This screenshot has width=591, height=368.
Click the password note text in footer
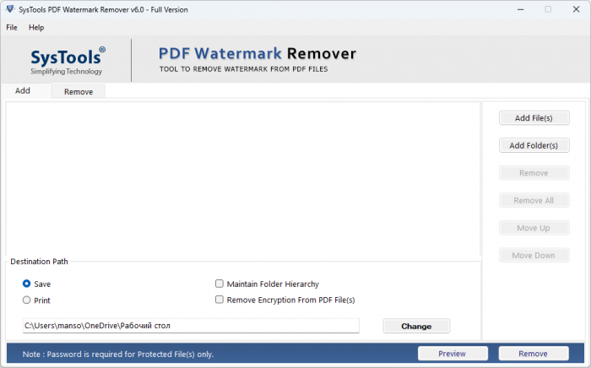tap(118, 354)
